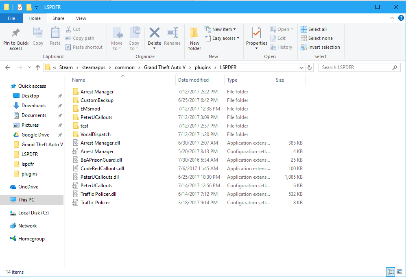Click the Properties icon in title bar quick access
406x277 pixels.
point(20,7)
